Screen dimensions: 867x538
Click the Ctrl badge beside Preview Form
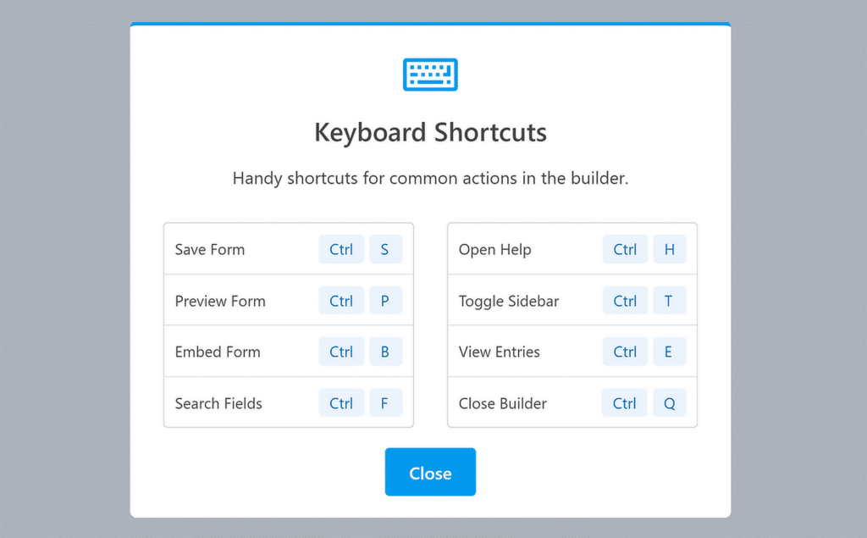[x=340, y=300]
